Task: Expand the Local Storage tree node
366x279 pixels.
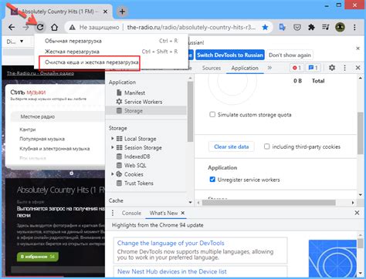Action: [113, 139]
